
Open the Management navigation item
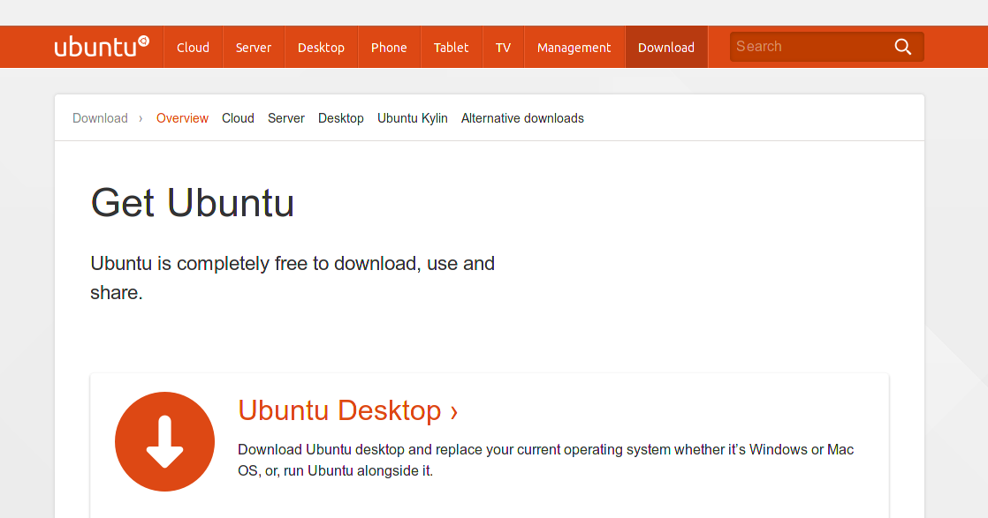tap(574, 47)
